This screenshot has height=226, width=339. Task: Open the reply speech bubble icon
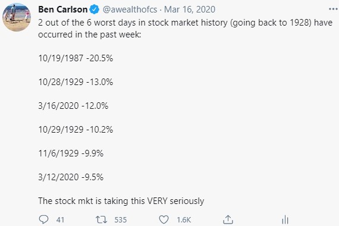coord(43,219)
